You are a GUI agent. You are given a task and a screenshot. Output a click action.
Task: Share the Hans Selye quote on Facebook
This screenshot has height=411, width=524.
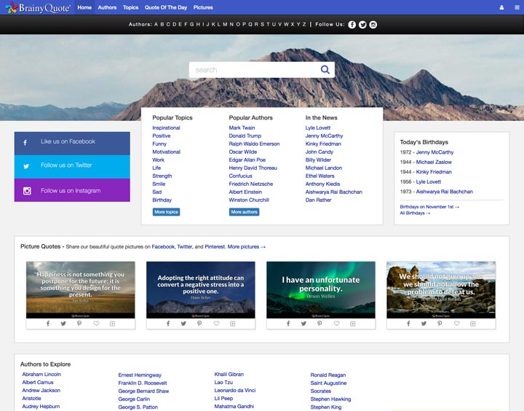pyautogui.click(x=168, y=324)
